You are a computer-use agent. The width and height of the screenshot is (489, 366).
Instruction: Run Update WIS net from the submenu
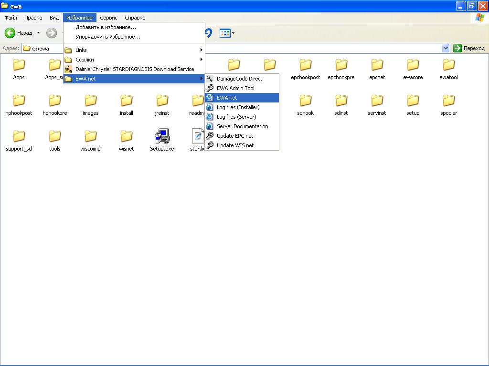242,145
